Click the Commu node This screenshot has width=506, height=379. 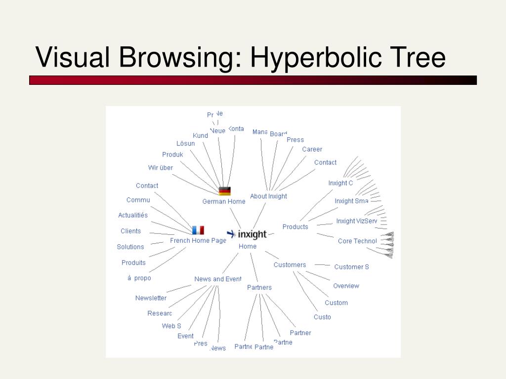(138, 200)
